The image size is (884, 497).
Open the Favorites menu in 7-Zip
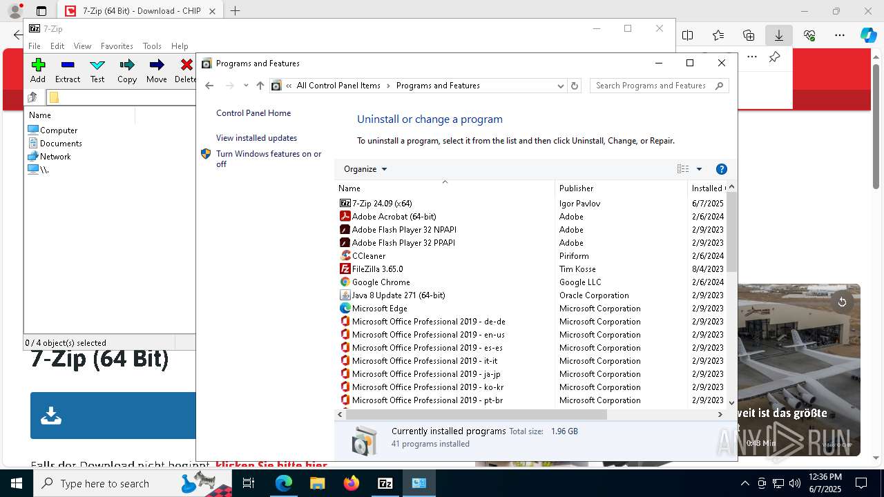117,46
